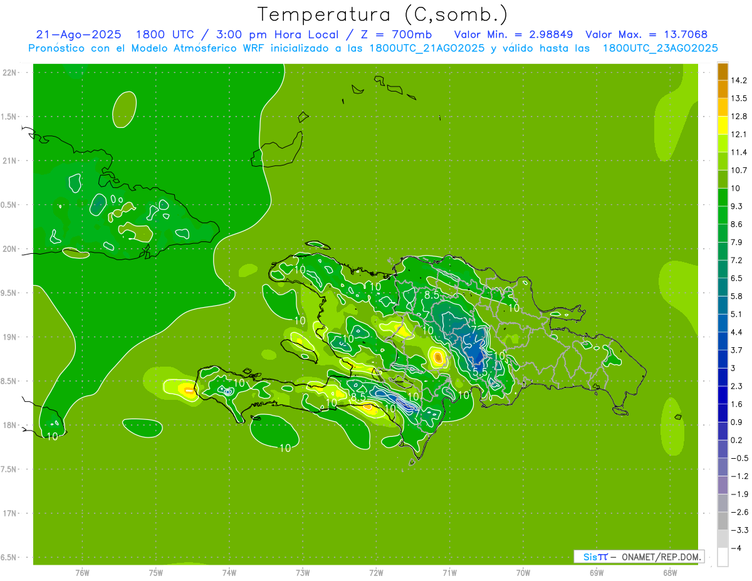Click the 22N latitude tick label
The height and width of the screenshot is (581, 752).
[x=10, y=72]
